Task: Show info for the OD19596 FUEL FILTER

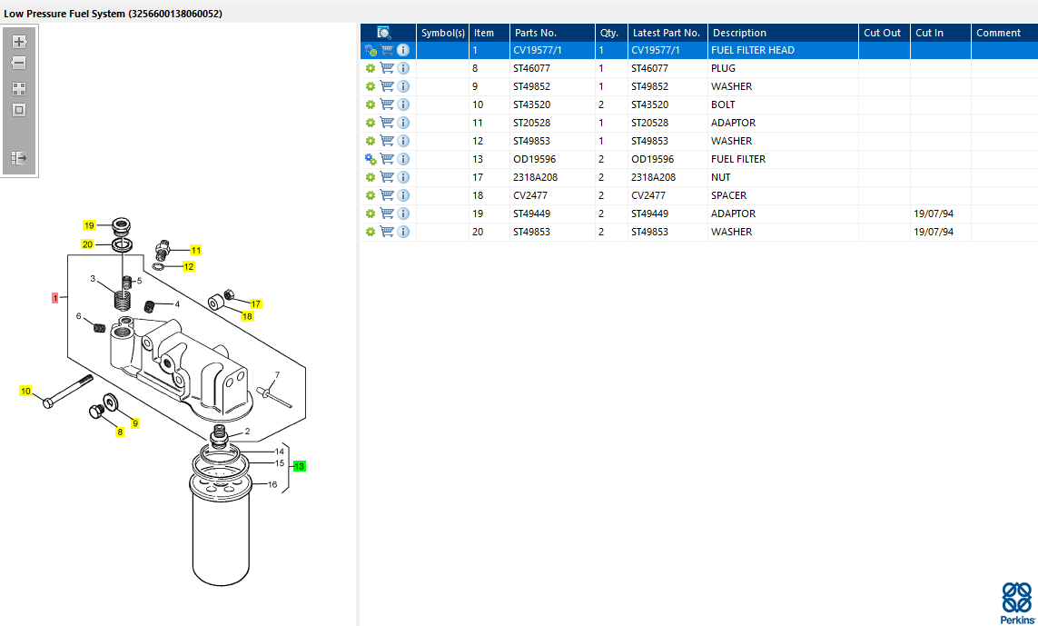Action: coord(403,159)
